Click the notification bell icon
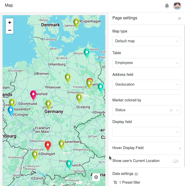Viewport: 185px width, 186px height. click(x=167, y=6)
